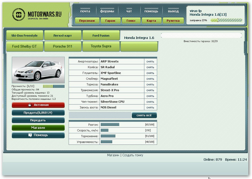Click the Управляемость stat bar
The height and width of the screenshot is (179, 252).
[106, 142]
